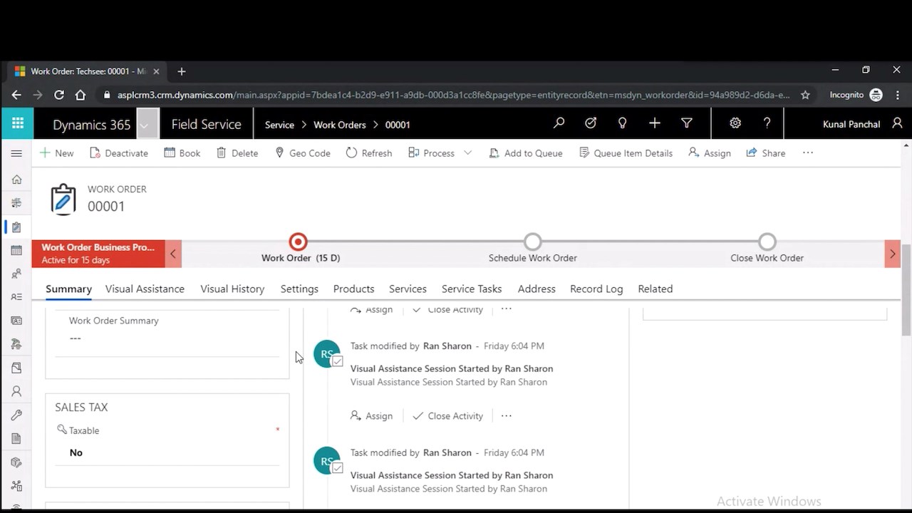Open the calendar schedule sidebar icon

(x=16, y=250)
